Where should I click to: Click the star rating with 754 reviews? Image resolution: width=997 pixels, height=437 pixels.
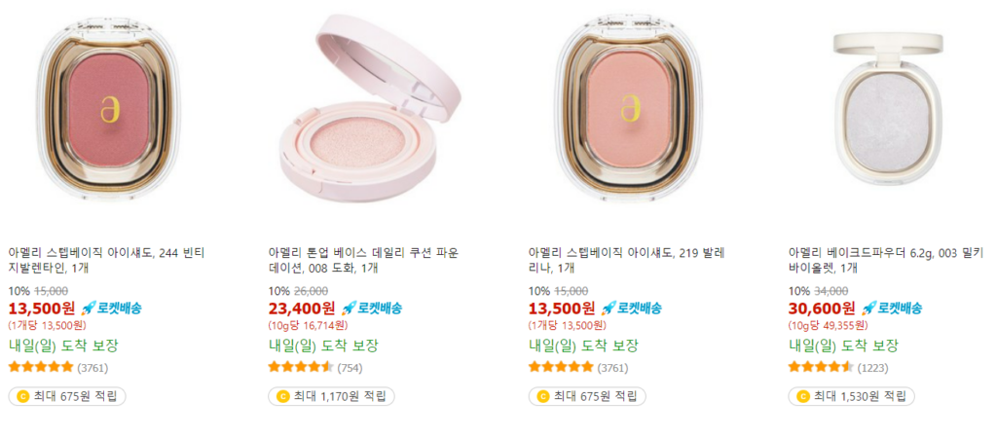(x=301, y=367)
